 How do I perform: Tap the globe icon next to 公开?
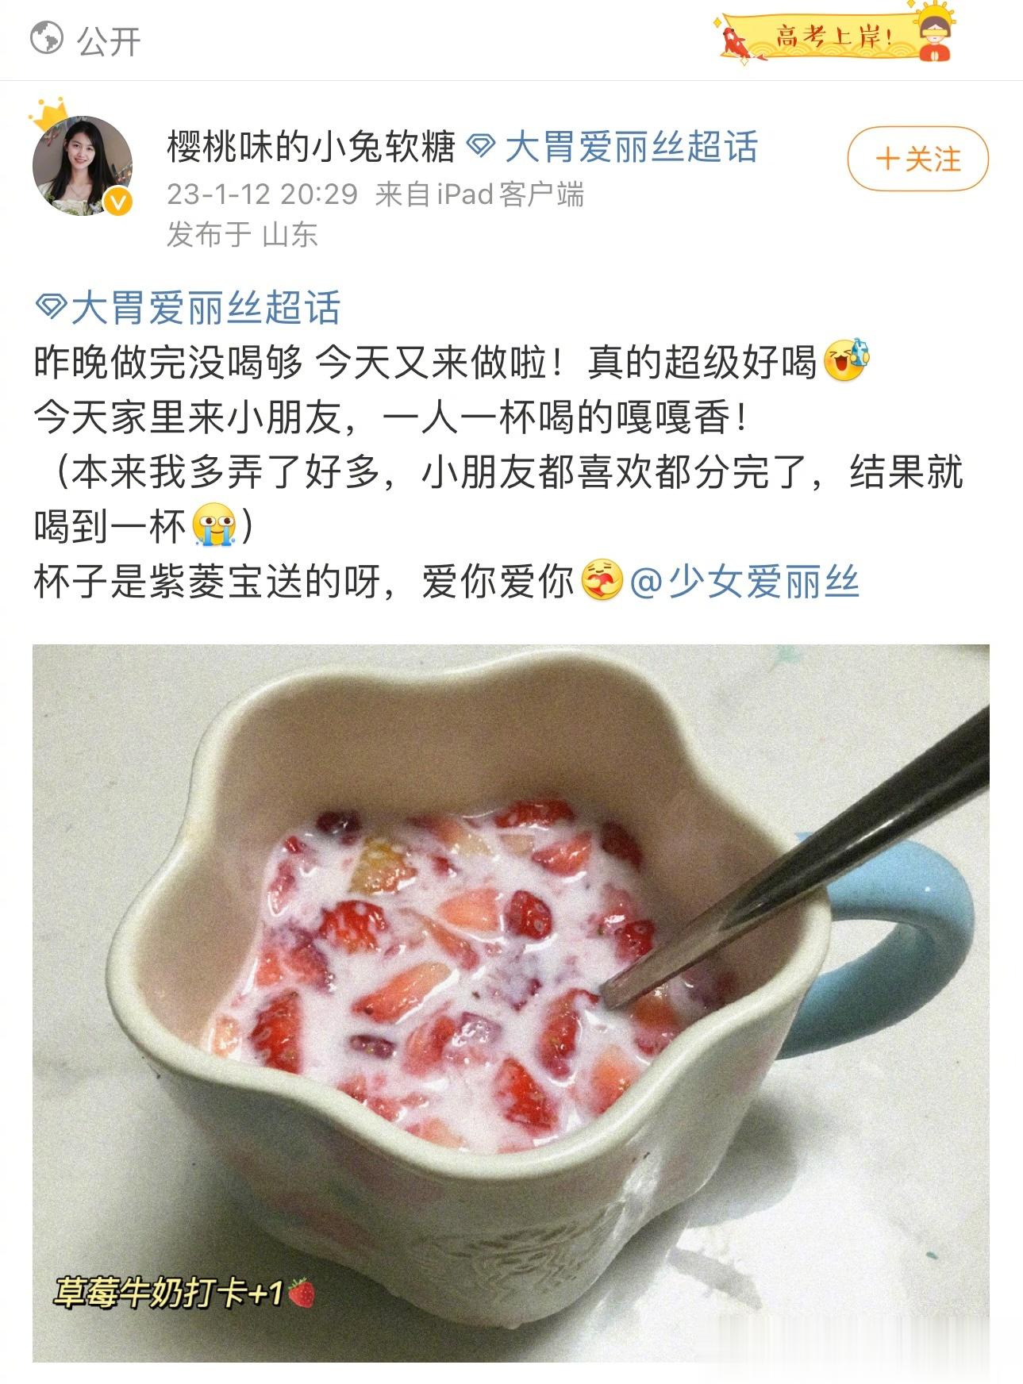[x=46, y=37]
